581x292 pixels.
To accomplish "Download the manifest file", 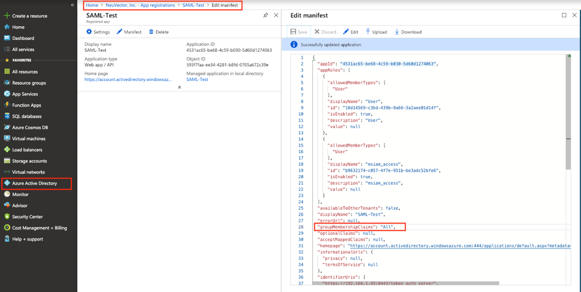I will point(408,32).
